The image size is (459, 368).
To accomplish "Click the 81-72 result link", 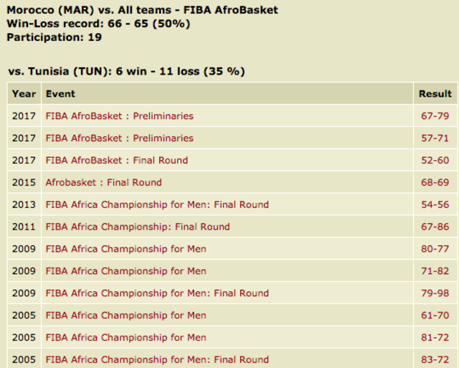I will pos(435,338).
